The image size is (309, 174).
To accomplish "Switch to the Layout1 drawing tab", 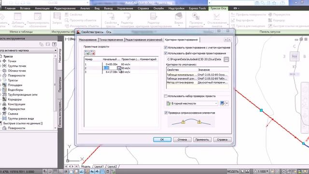I will [x=99, y=166].
